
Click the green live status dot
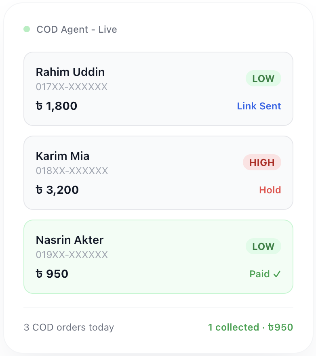27,29
